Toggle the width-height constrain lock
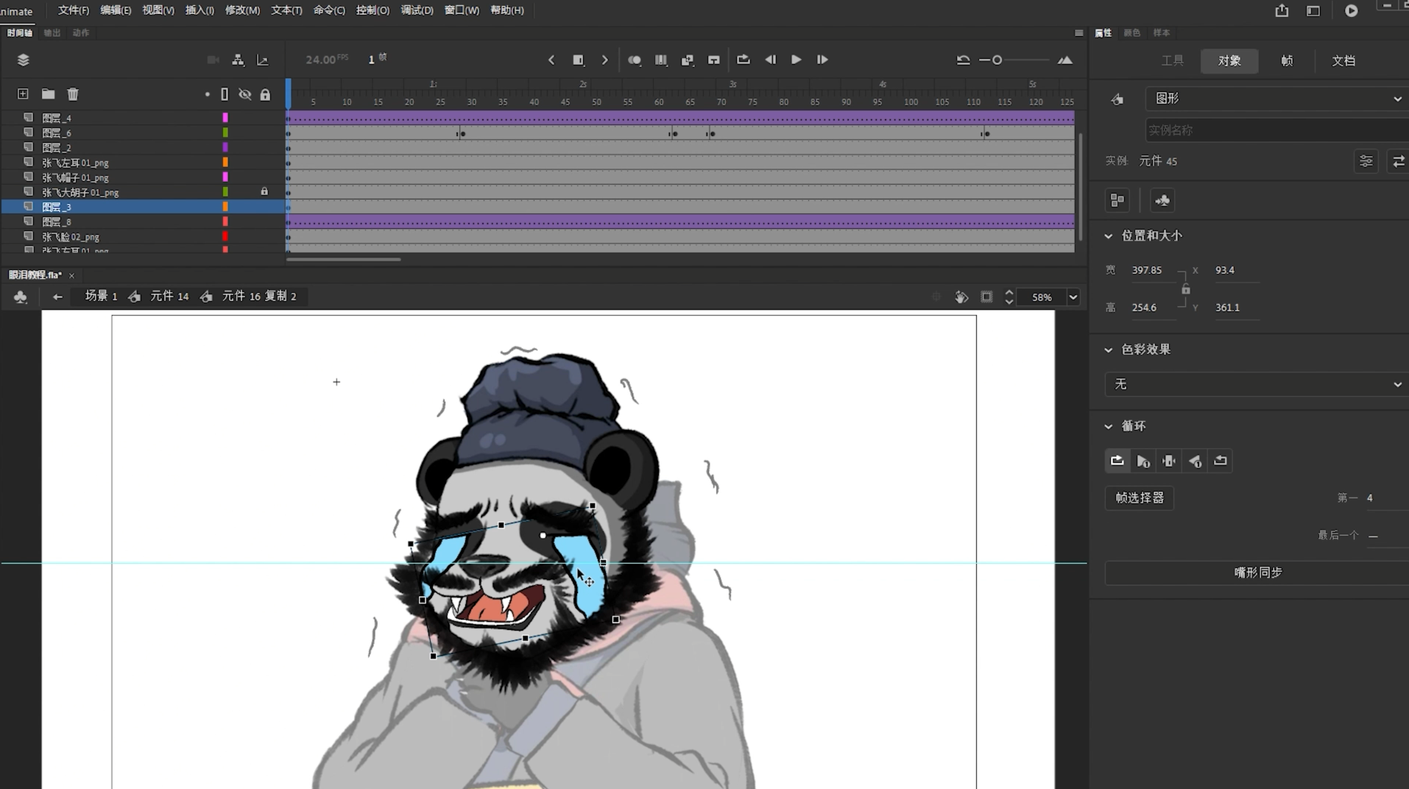This screenshot has width=1409, height=789. [1185, 289]
